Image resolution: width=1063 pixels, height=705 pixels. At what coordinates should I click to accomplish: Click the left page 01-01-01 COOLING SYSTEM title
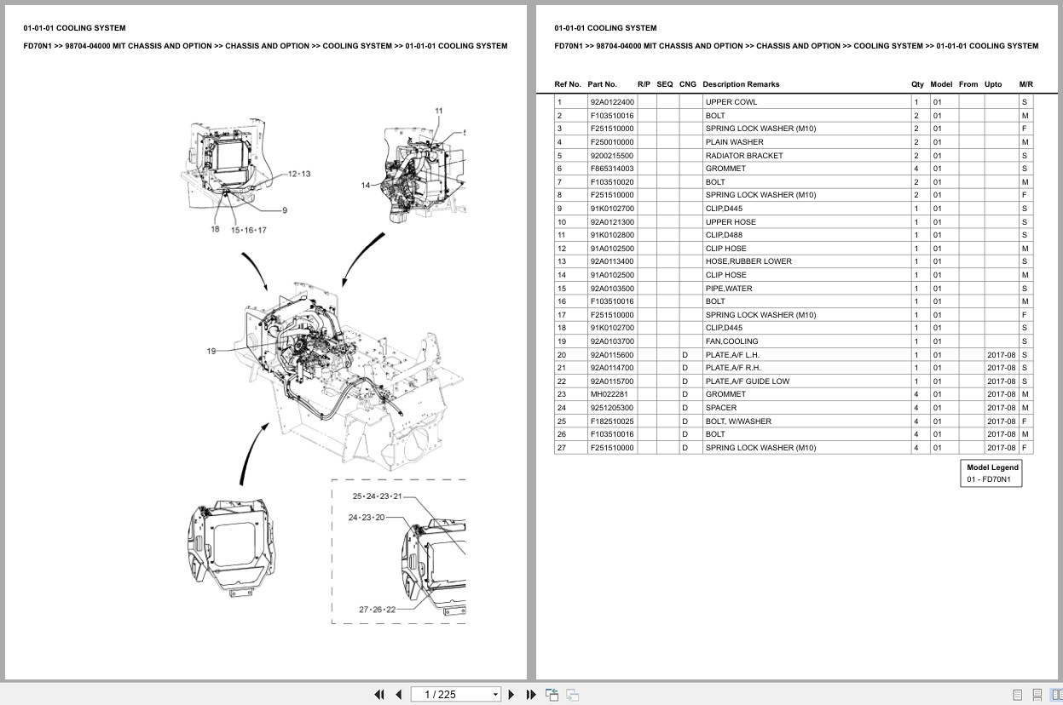(74, 28)
